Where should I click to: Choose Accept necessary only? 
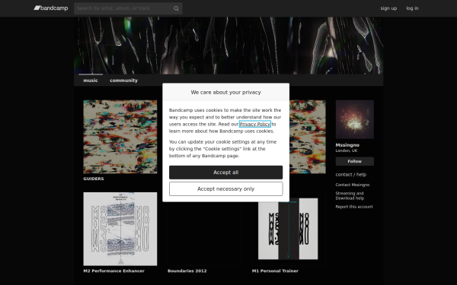[x=226, y=188]
